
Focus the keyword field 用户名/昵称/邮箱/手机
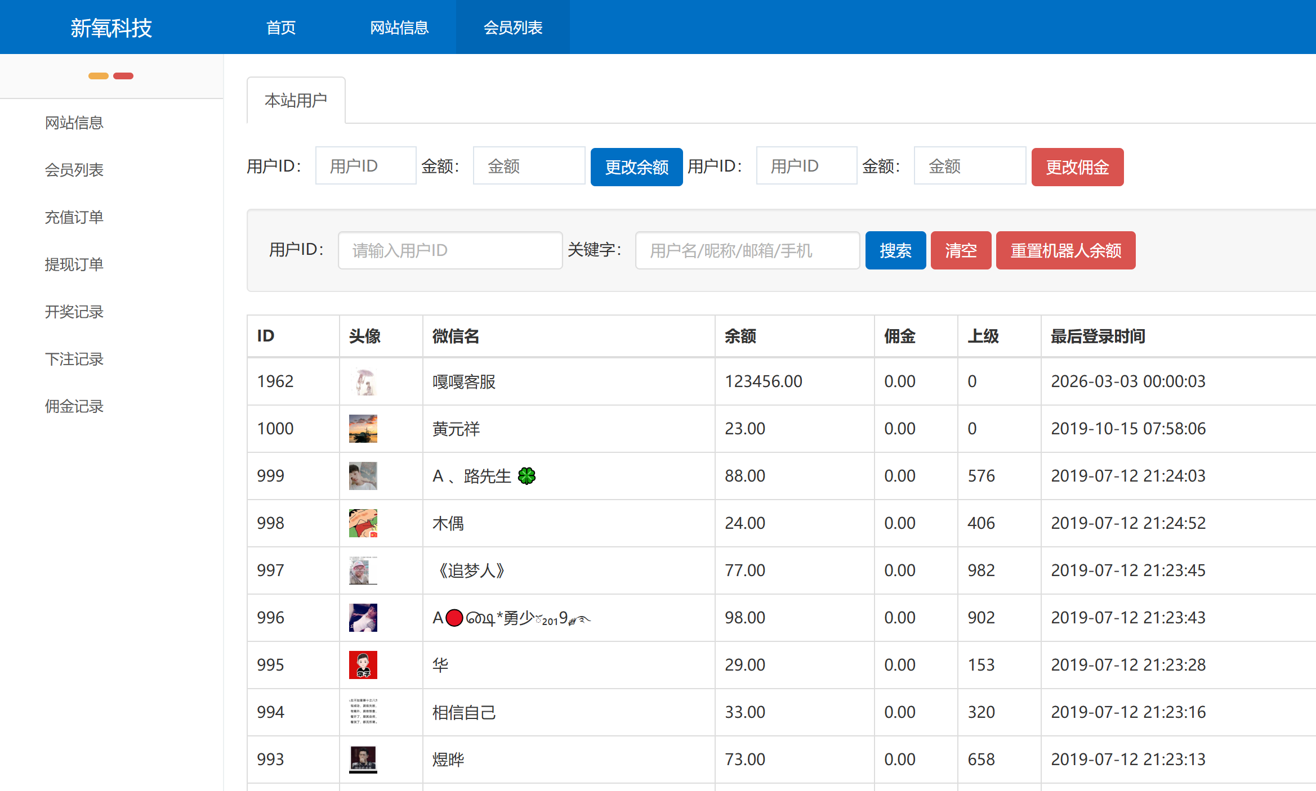(747, 250)
